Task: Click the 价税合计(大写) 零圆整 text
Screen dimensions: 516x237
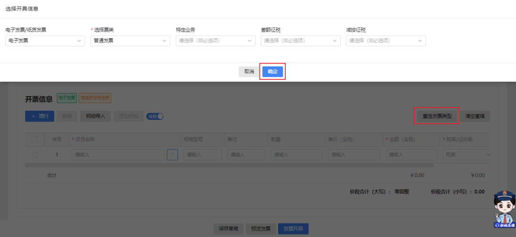Action: pos(379,192)
